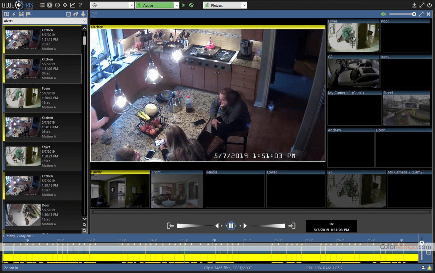Click the user icon in status bar

[423, 268]
